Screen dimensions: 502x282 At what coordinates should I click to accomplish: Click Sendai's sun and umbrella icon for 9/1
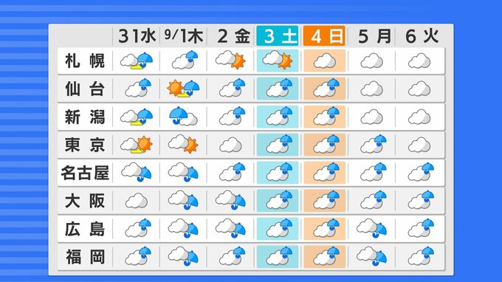point(183,89)
